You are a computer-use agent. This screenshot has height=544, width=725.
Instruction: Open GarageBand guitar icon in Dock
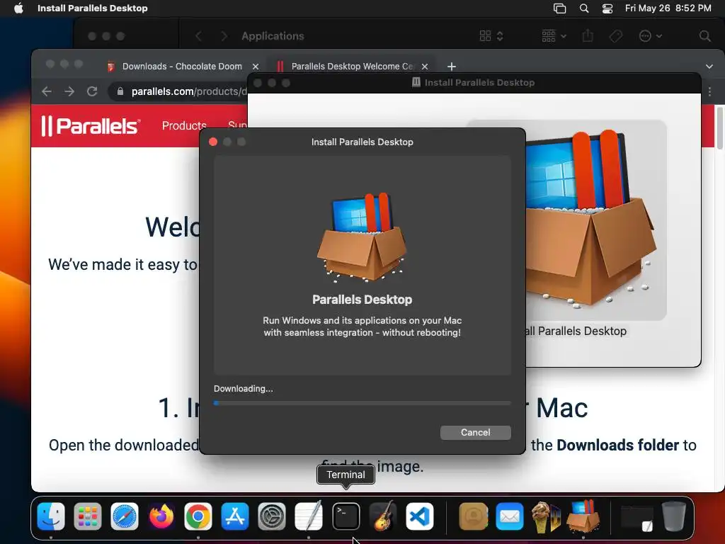point(382,516)
